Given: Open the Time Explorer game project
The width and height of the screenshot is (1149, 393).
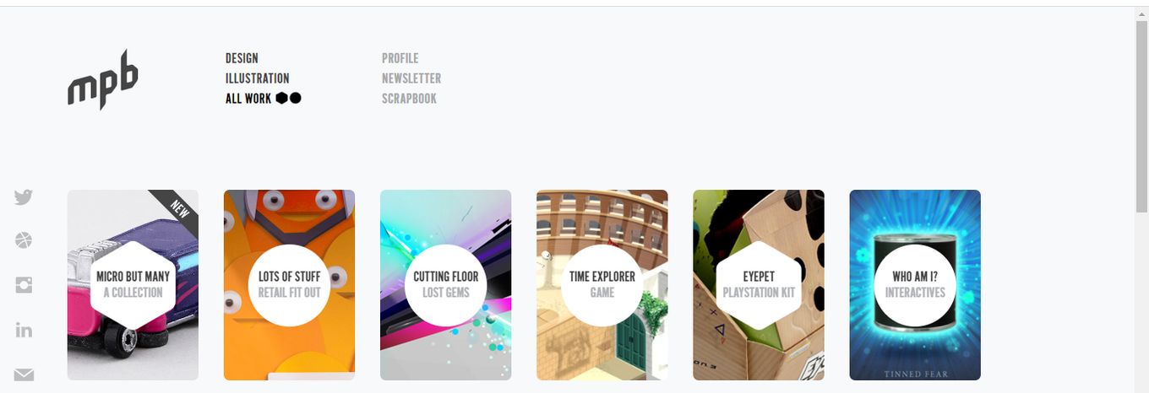Looking at the screenshot, I should [x=602, y=285].
